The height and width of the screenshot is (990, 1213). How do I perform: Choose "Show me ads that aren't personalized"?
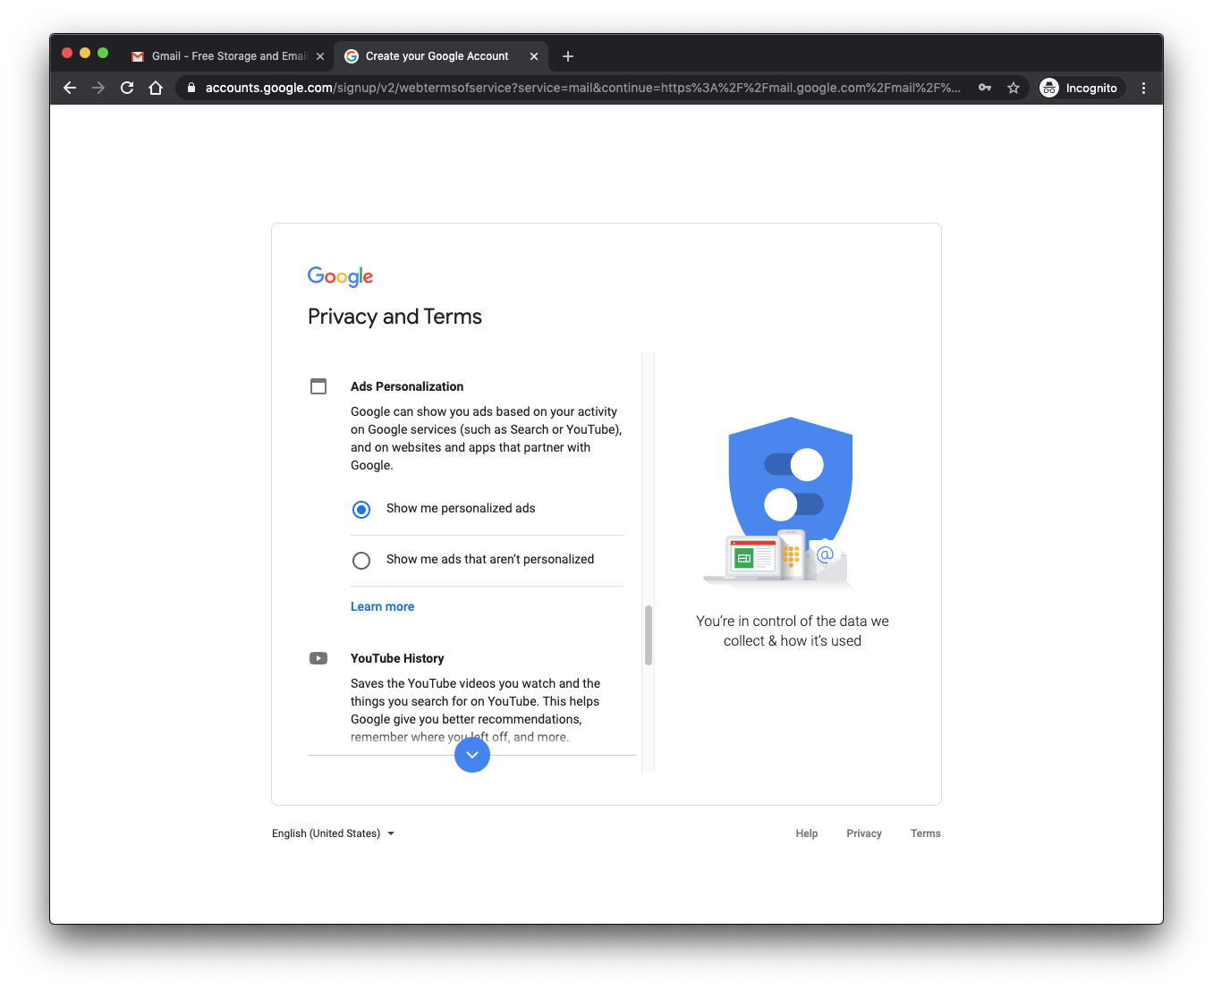click(x=361, y=561)
